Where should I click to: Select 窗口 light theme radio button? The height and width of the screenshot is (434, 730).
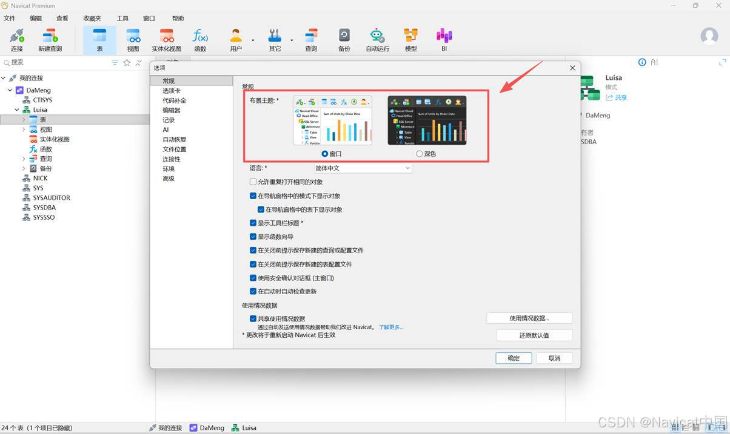pos(325,154)
